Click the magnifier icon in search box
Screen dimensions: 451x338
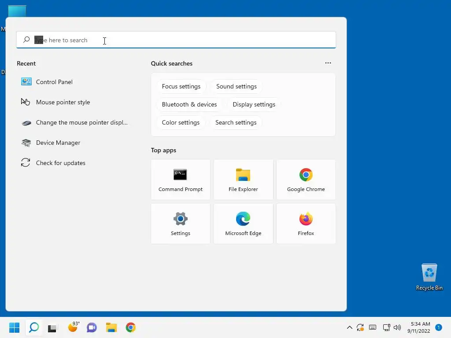click(26, 40)
